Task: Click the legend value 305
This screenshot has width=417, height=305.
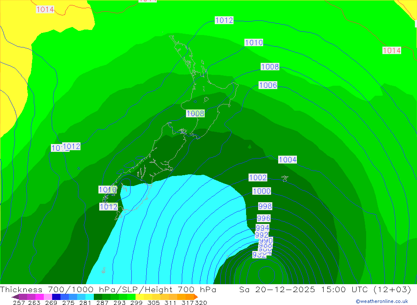Action: (153, 303)
